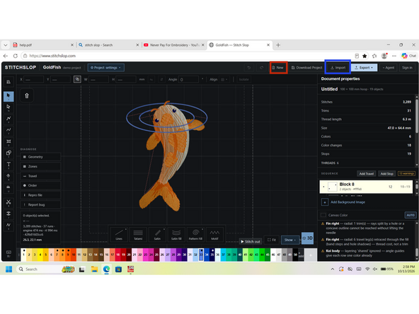Switch to the stitch slop - Search tab
Screen dimensions: 419x314
coord(108,45)
